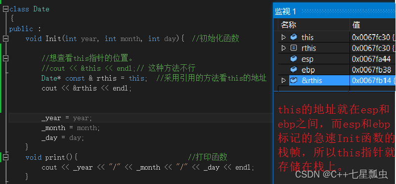
Task: Collapse the class Date code block
Action: pyautogui.click(x=5, y=9)
